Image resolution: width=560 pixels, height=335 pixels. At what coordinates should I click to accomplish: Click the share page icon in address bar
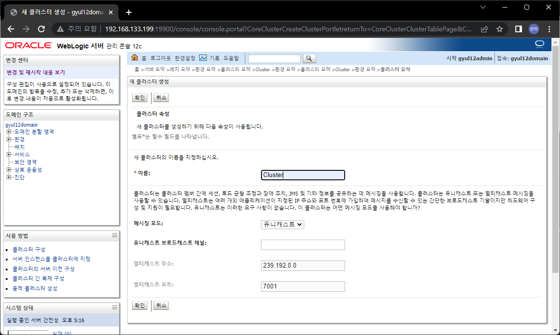[484, 29]
